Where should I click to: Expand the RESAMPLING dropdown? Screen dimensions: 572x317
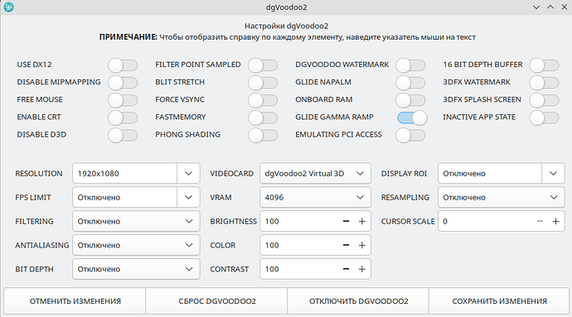point(502,197)
